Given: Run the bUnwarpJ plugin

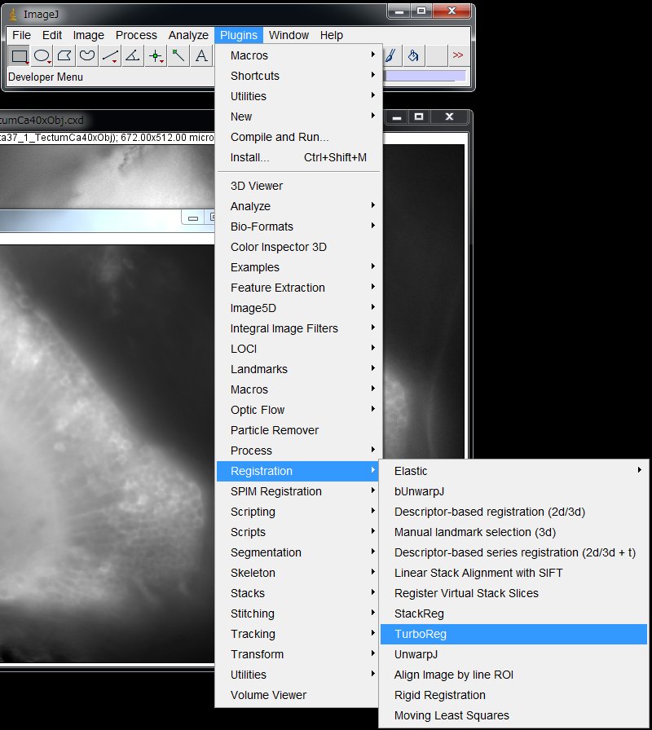Looking at the screenshot, I should click(514, 491).
